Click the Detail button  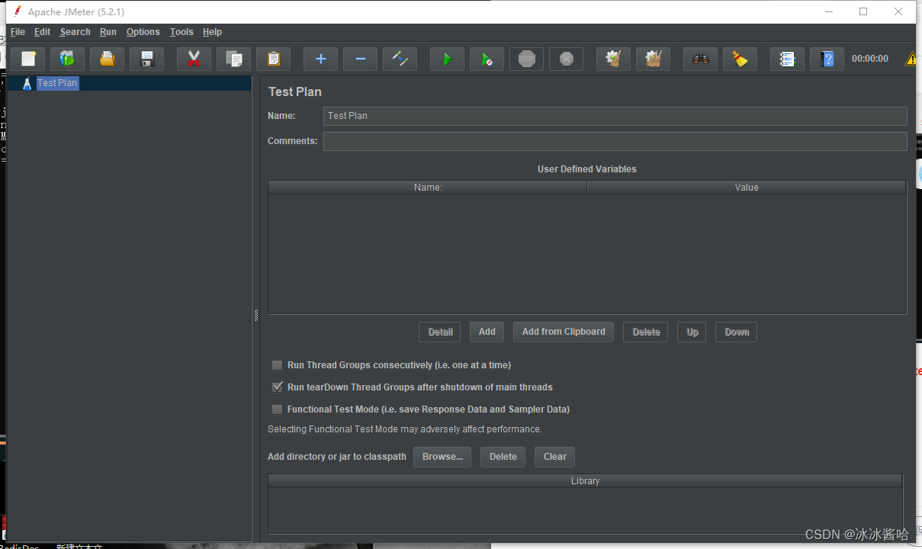tap(440, 332)
